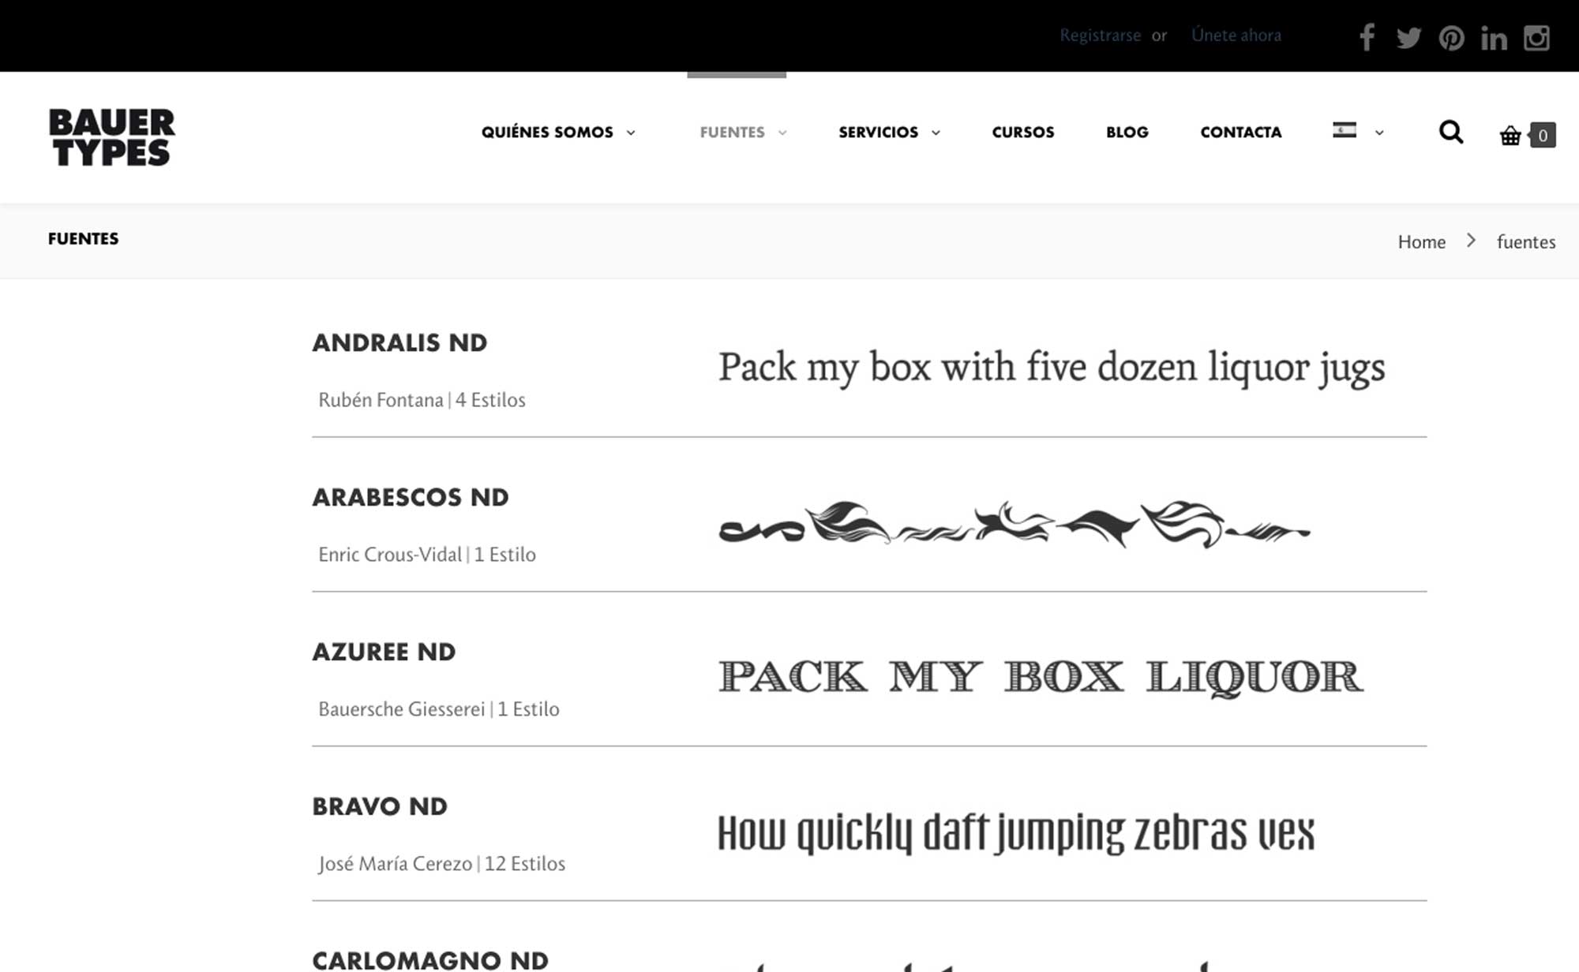The width and height of the screenshot is (1579, 972).
Task: Open the Twitter social icon
Action: [x=1408, y=38]
